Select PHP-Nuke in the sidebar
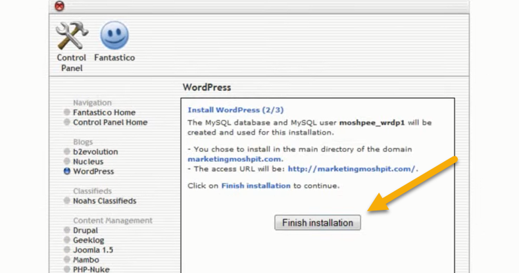Image resolution: width=519 pixels, height=273 pixels. (91, 269)
